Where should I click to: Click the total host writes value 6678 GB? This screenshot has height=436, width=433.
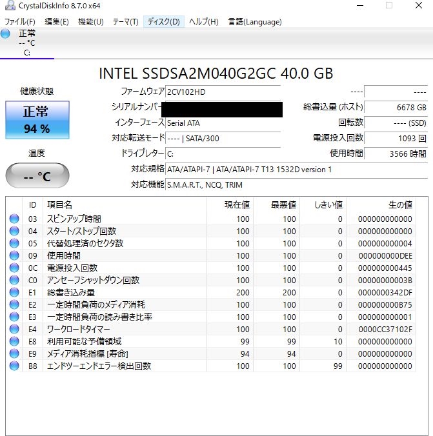point(396,107)
